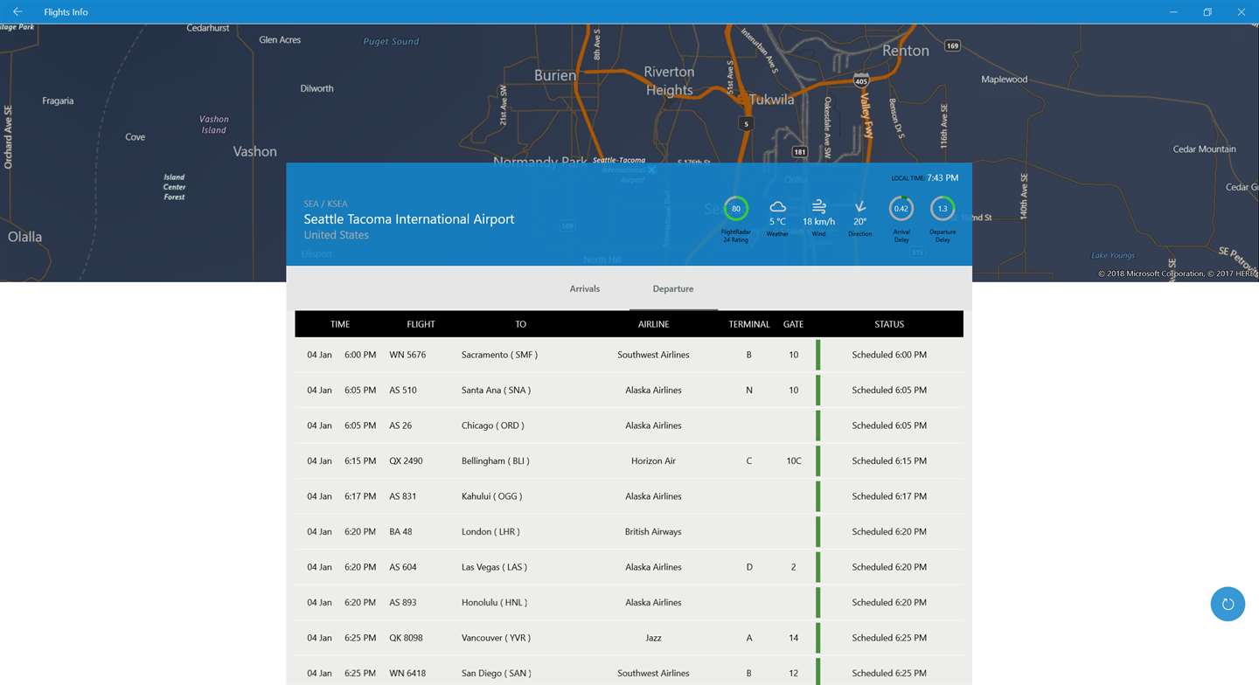Click the Interstate 5 shield on map

pos(745,124)
